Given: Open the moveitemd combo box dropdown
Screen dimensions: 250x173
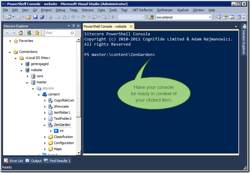Looking at the screenshot, I should (210, 17).
